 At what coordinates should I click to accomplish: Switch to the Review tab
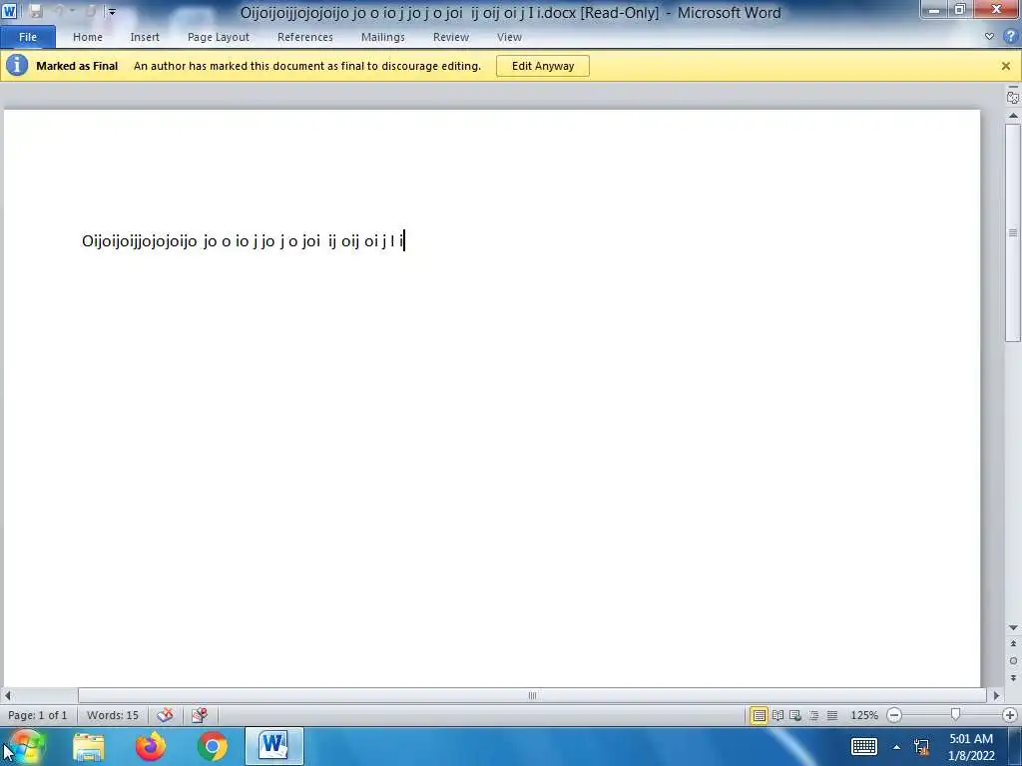point(451,37)
